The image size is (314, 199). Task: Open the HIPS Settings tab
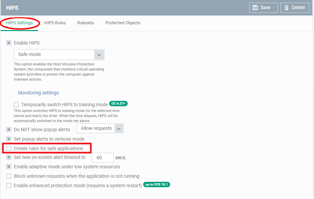point(20,23)
